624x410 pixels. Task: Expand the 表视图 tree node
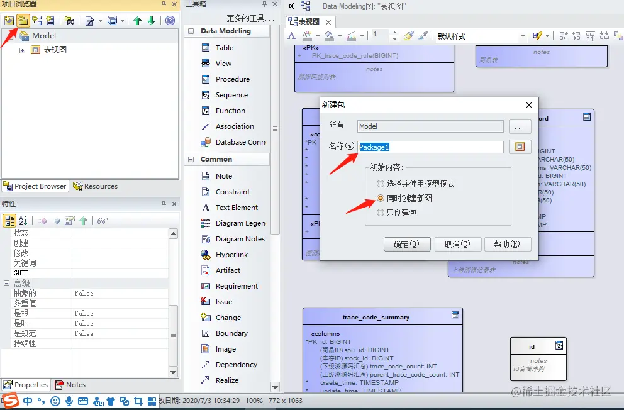22,50
